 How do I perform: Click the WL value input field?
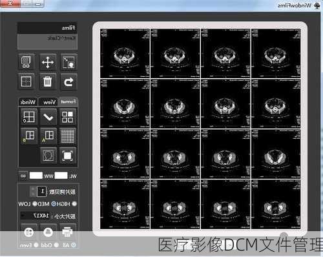coord(61,176)
